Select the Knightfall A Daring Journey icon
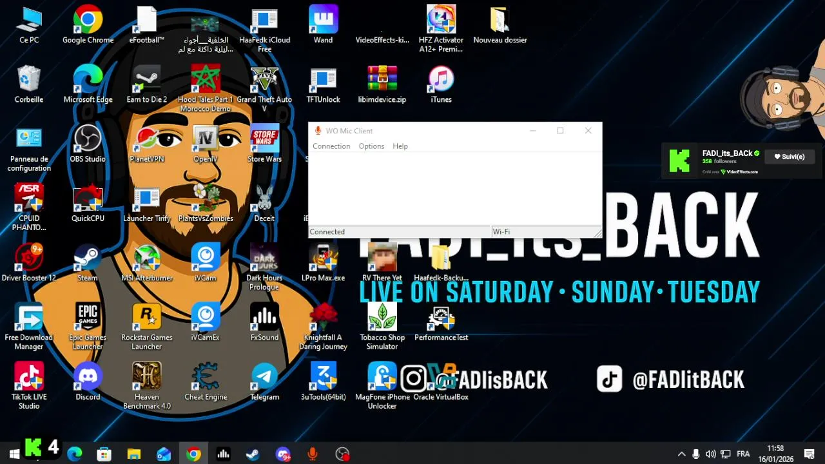This screenshot has width=825, height=464. [323, 326]
